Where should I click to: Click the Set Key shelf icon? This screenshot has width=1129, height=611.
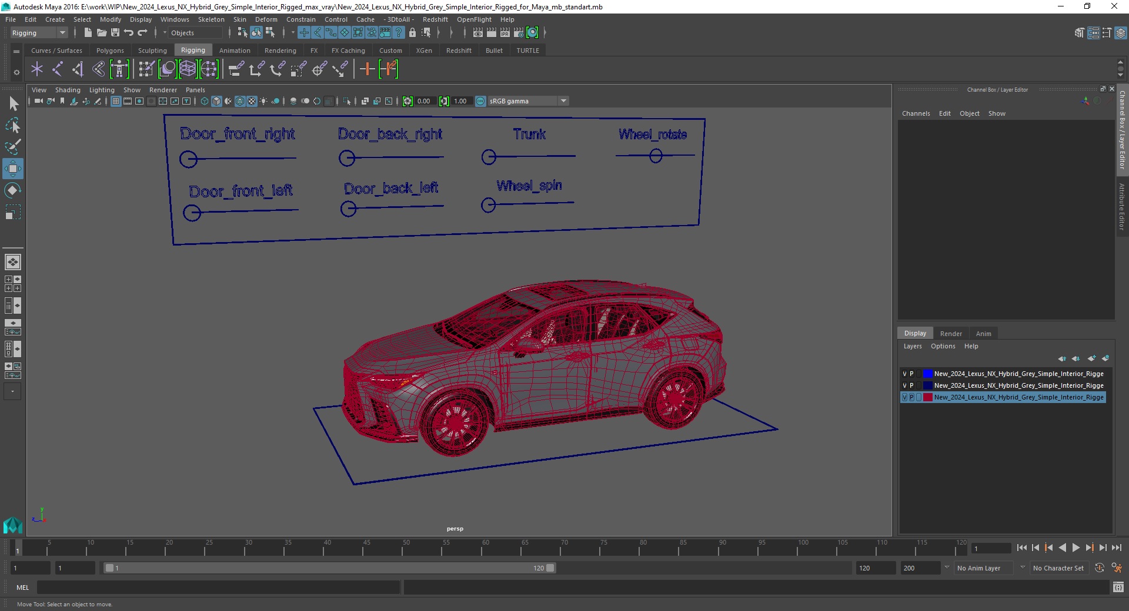click(x=367, y=69)
